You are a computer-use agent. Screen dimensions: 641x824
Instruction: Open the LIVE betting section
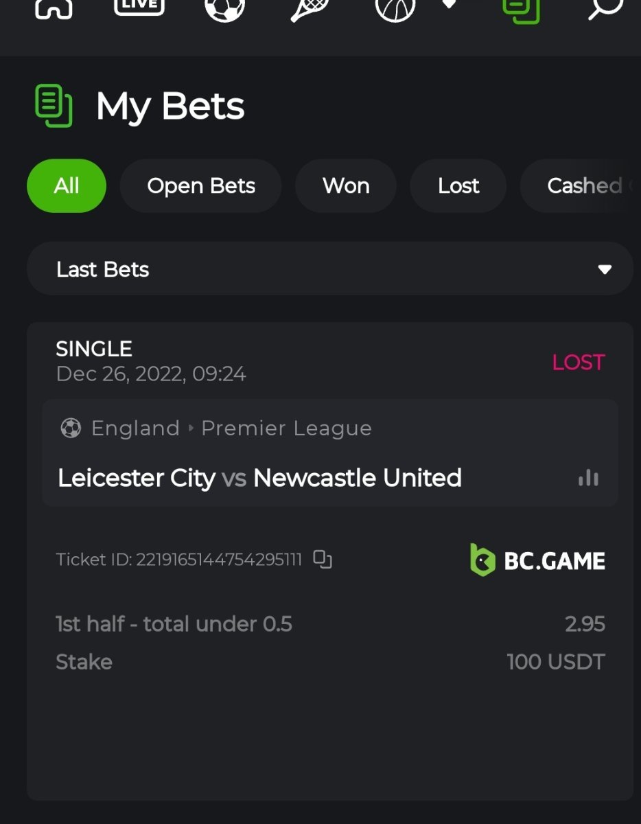(x=139, y=7)
